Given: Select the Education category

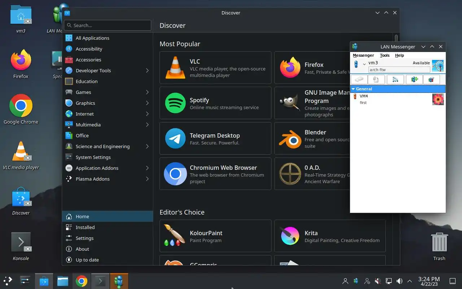Looking at the screenshot, I should [107, 81].
